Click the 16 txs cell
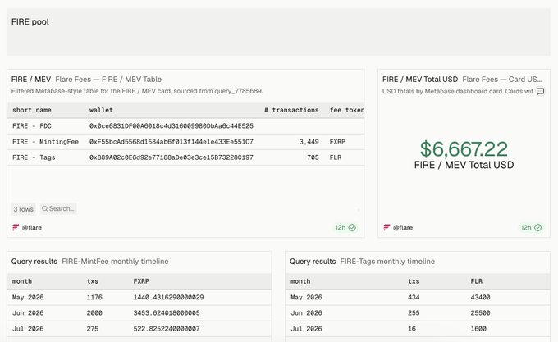The image size is (558, 342). (x=412, y=329)
